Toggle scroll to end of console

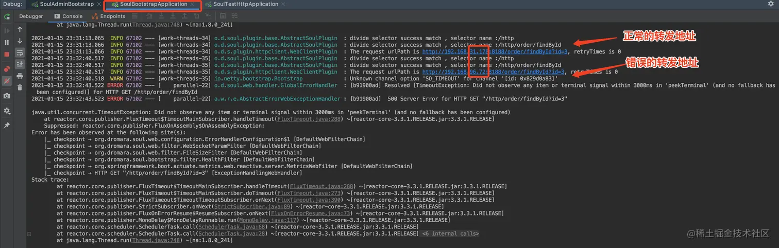point(20,64)
